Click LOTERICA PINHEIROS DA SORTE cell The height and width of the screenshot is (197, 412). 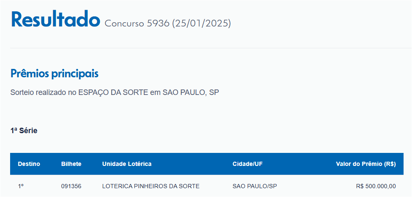click(x=151, y=186)
